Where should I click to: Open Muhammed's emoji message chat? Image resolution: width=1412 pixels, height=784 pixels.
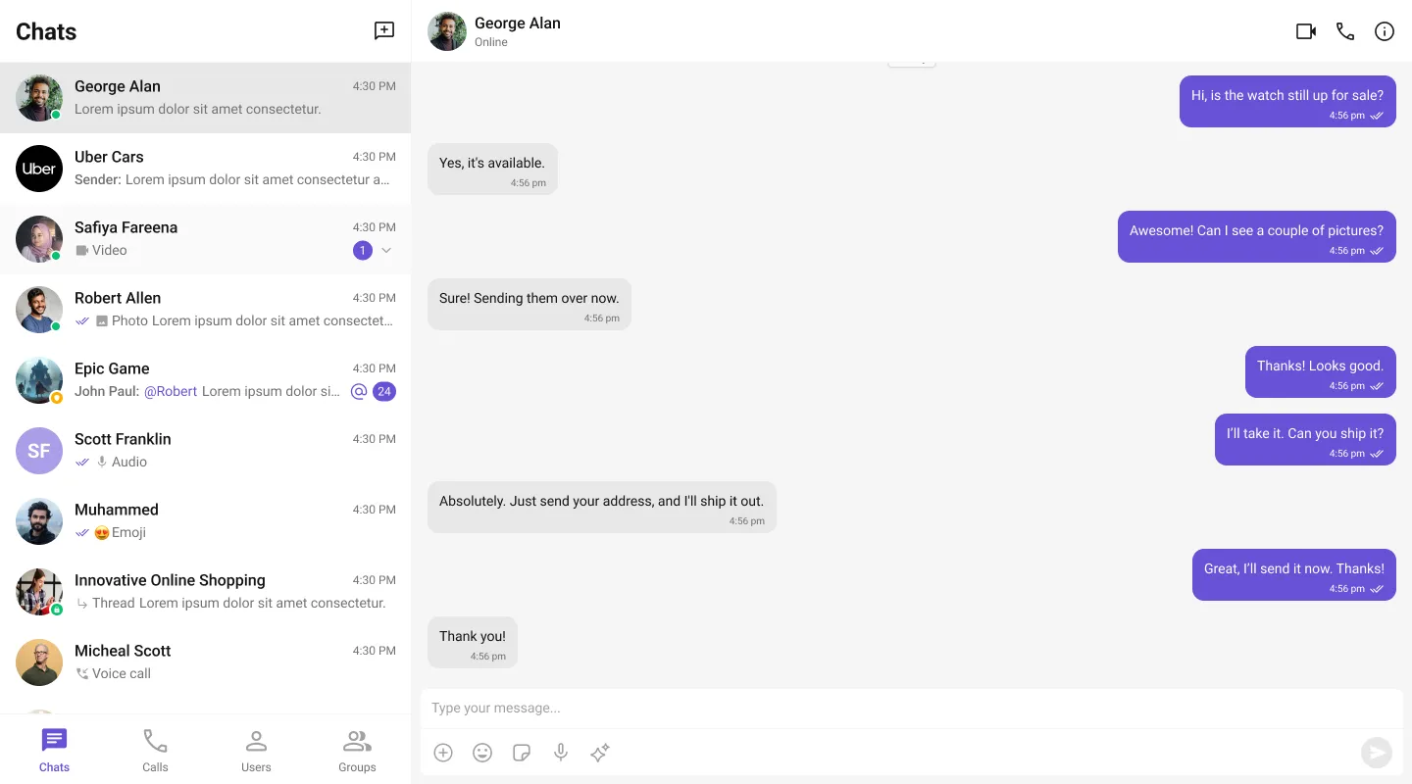pos(206,520)
